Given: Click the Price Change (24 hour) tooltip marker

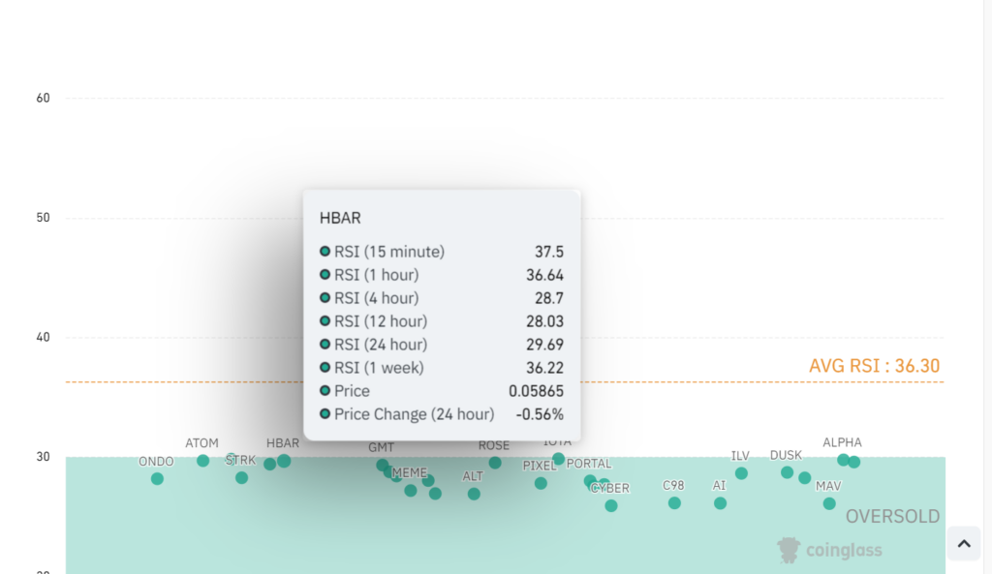Looking at the screenshot, I should [x=325, y=414].
